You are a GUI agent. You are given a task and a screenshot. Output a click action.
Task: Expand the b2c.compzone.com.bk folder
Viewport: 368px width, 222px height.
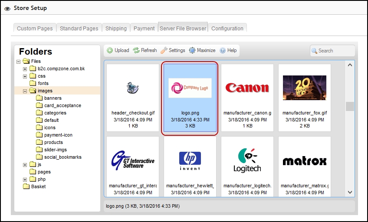coord(25,69)
